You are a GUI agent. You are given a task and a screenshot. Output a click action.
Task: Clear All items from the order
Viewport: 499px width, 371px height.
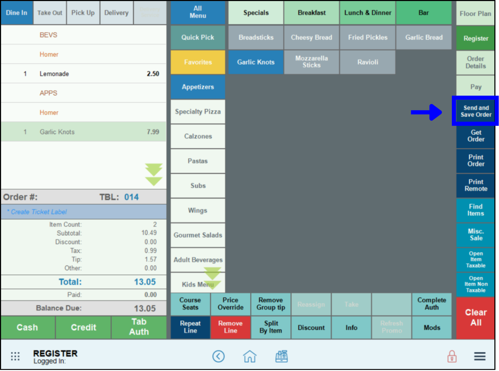pos(475,317)
